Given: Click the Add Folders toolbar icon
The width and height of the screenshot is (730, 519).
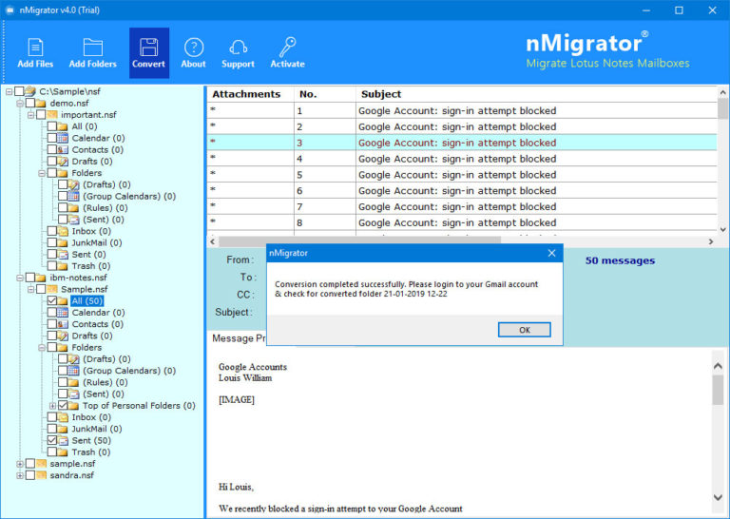Looking at the screenshot, I should click(92, 48).
